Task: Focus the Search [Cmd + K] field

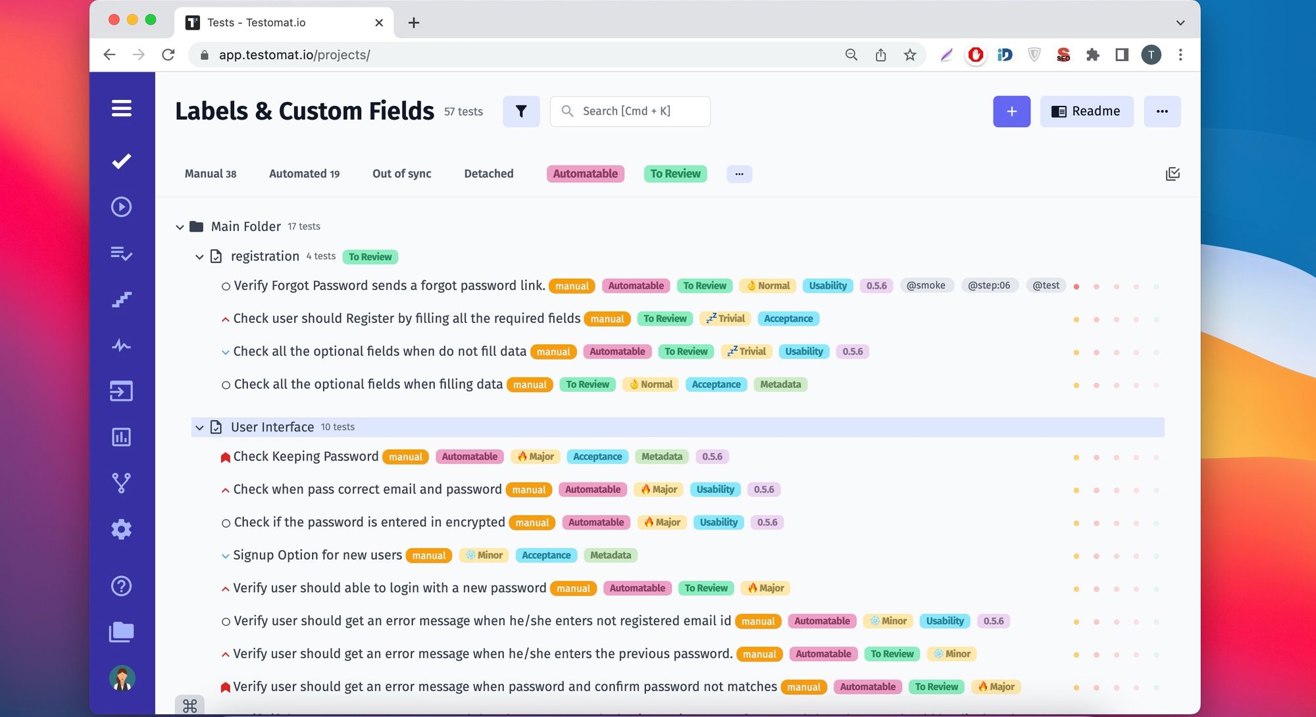Action: [x=630, y=111]
